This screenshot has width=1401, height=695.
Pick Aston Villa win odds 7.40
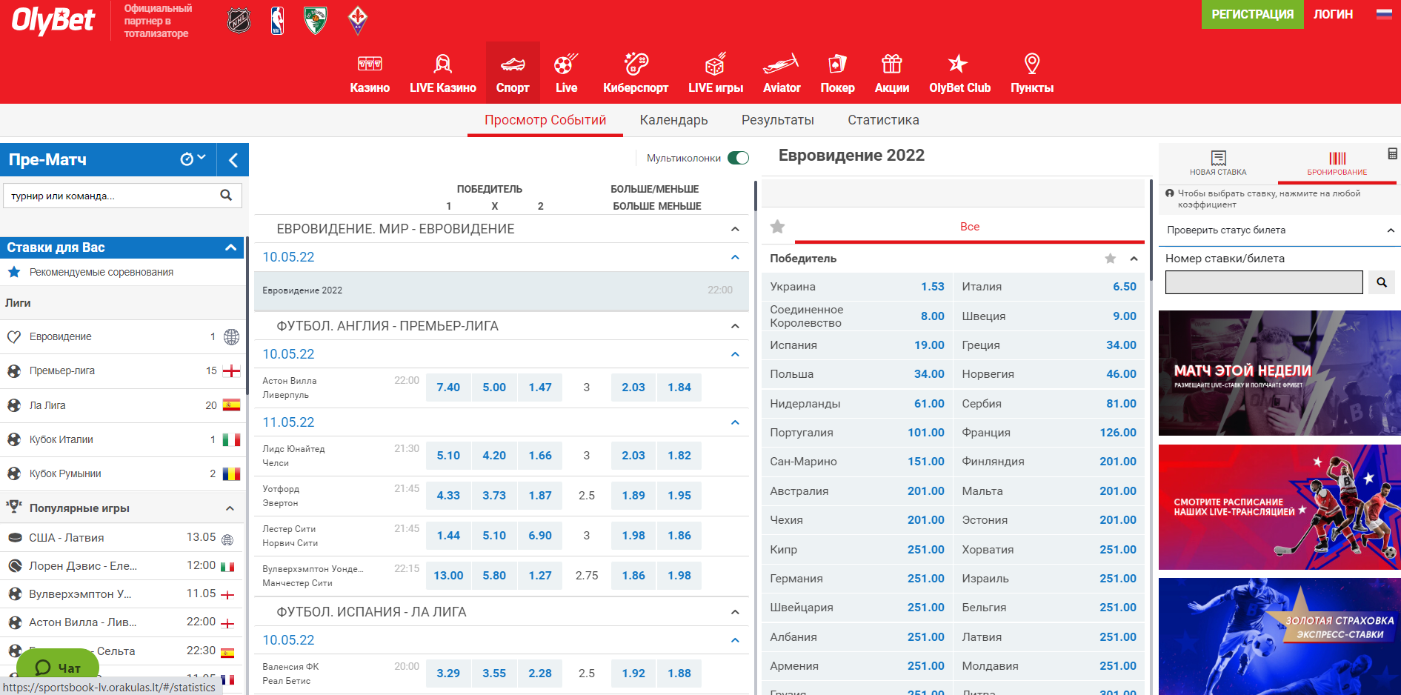448,388
